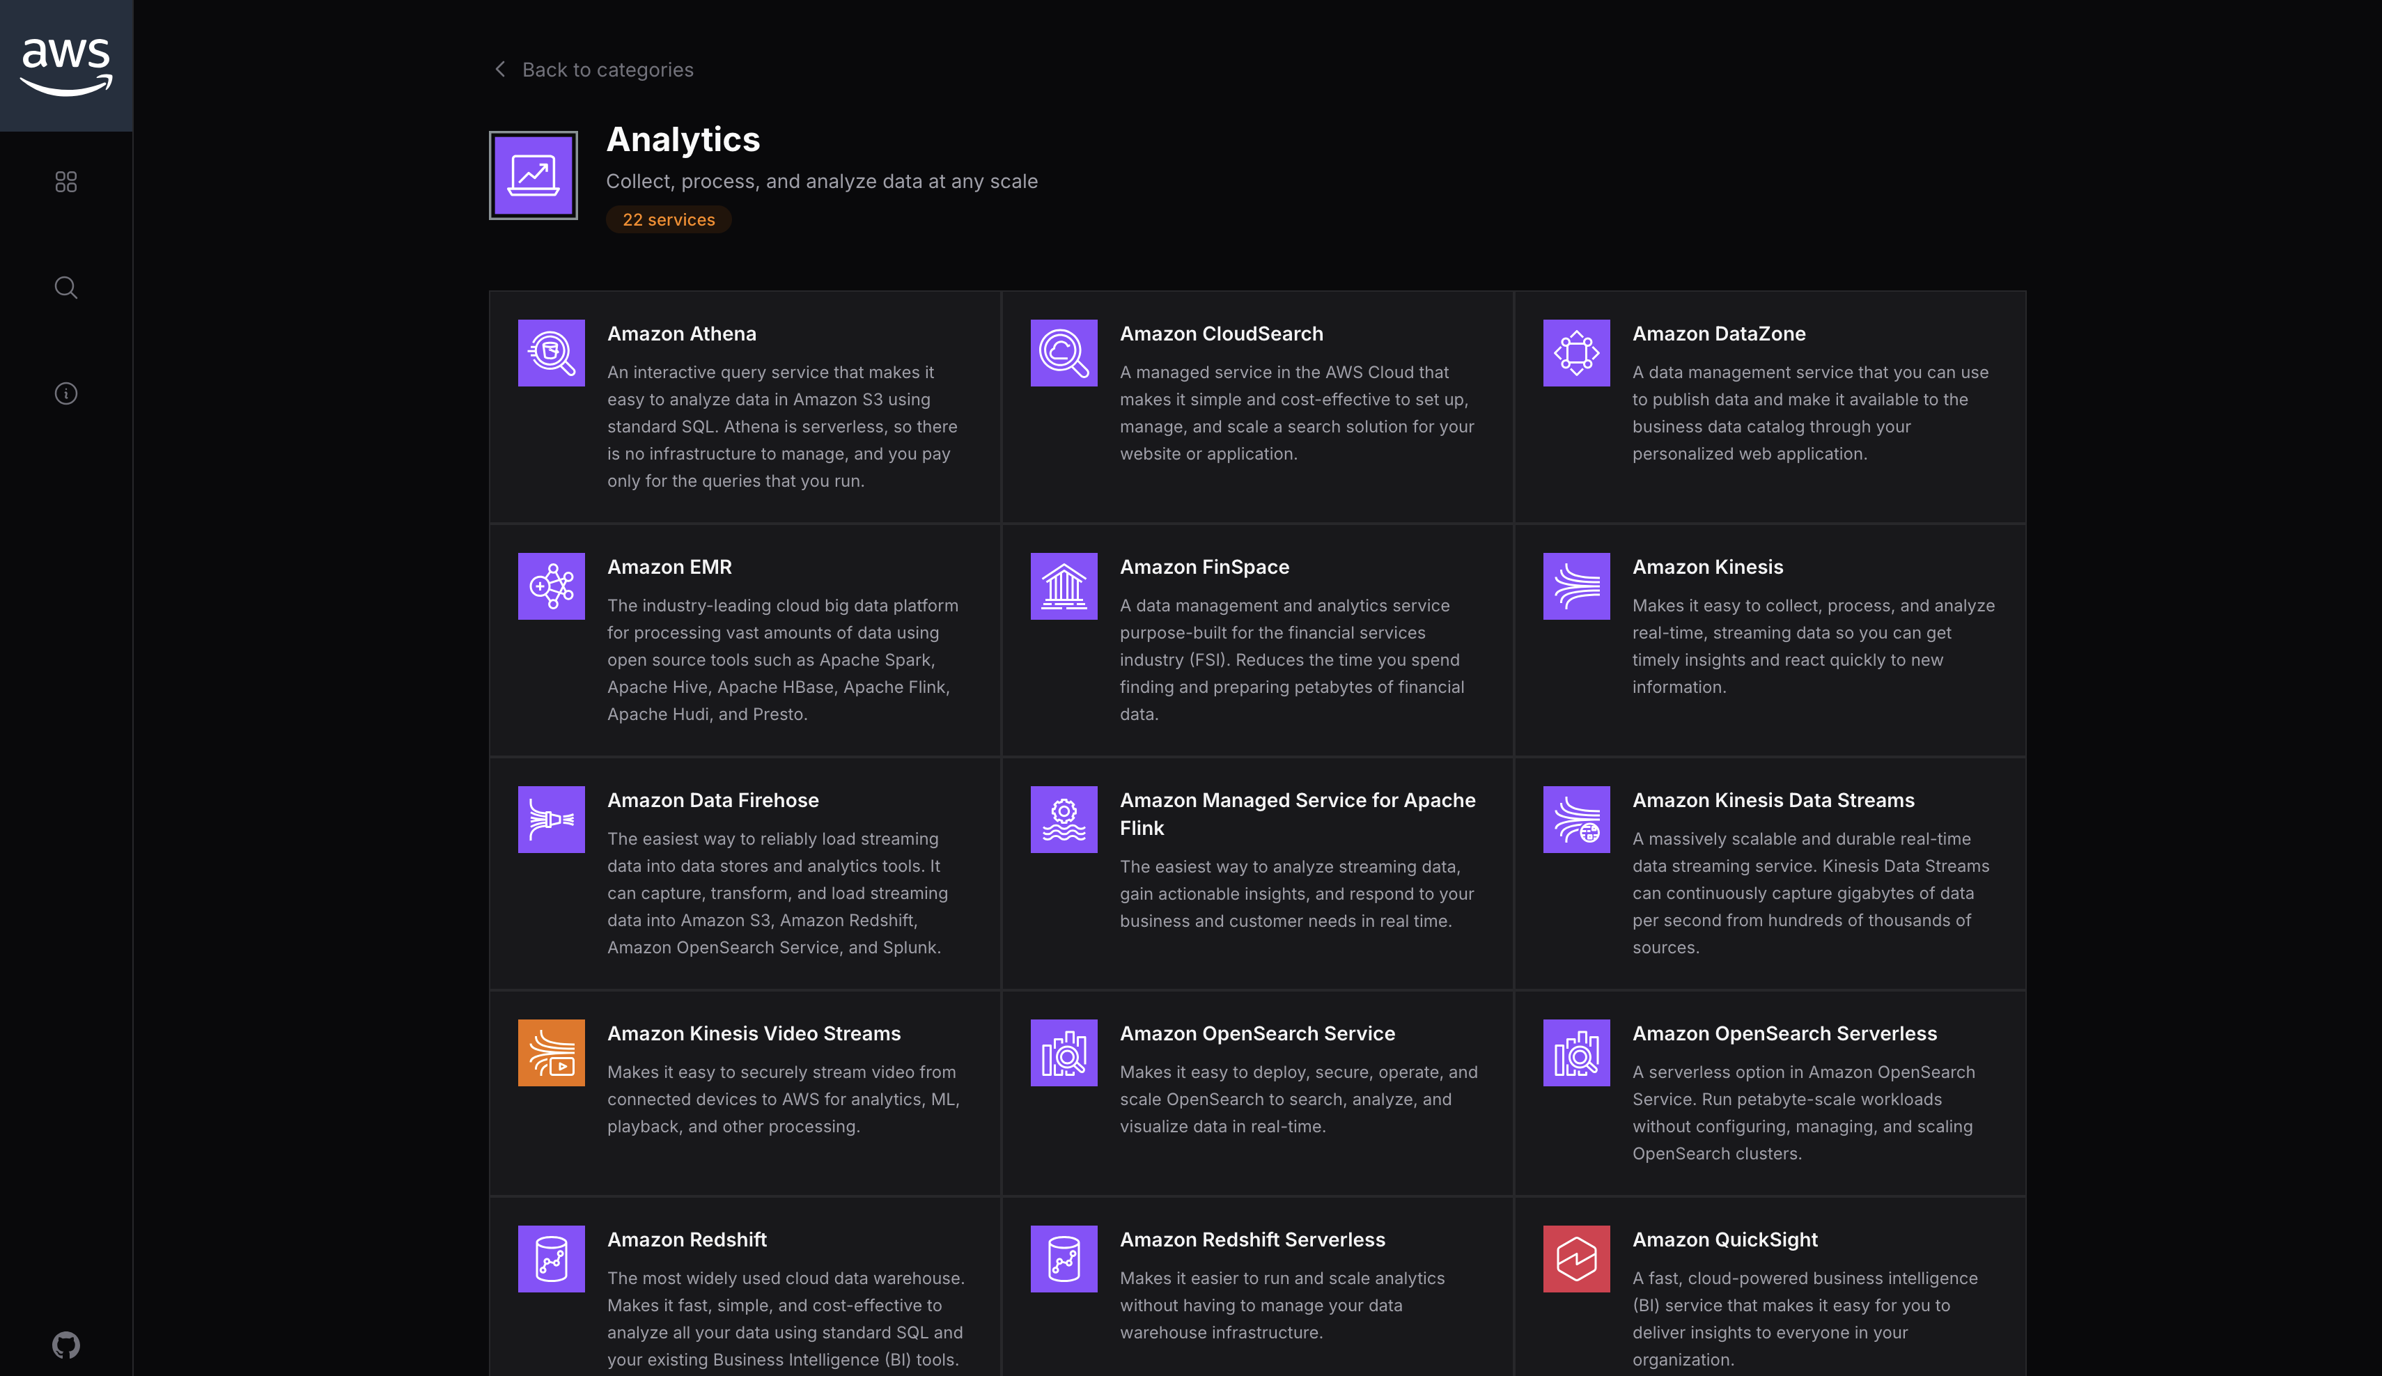Select the CloudSearch description about search solution
2382x1376 pixels.
pos(1297,413)
